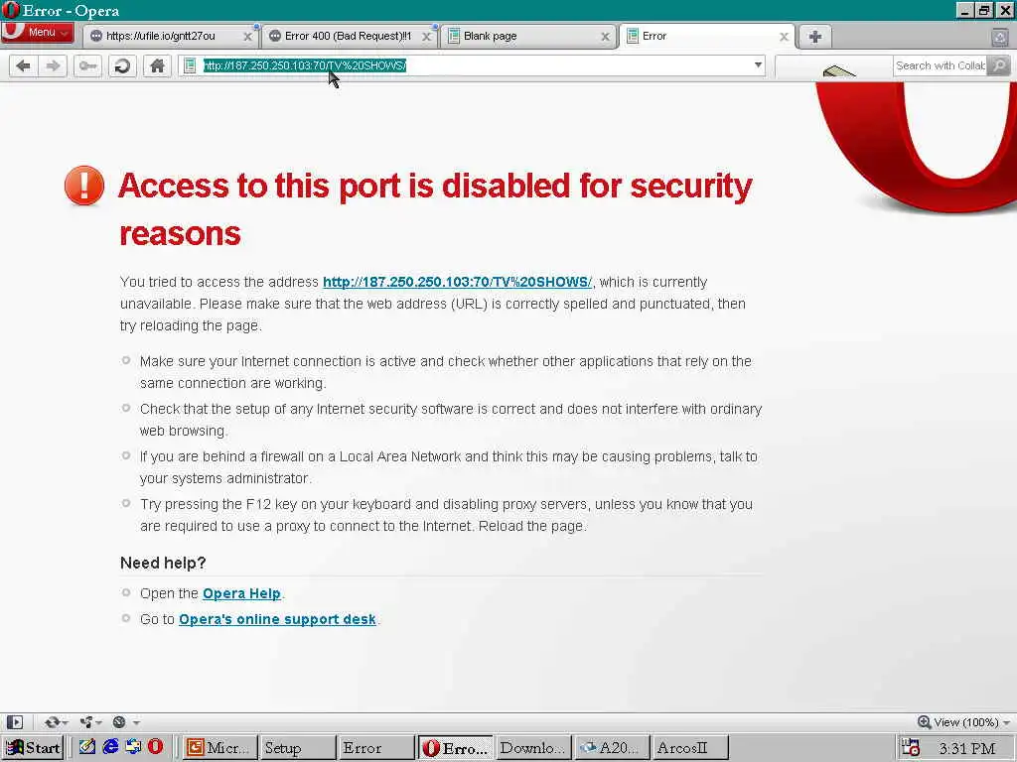This screenshot has width=1017, height=762.
Task: Expand the address bar history dropdown
Action: [758, 64]
